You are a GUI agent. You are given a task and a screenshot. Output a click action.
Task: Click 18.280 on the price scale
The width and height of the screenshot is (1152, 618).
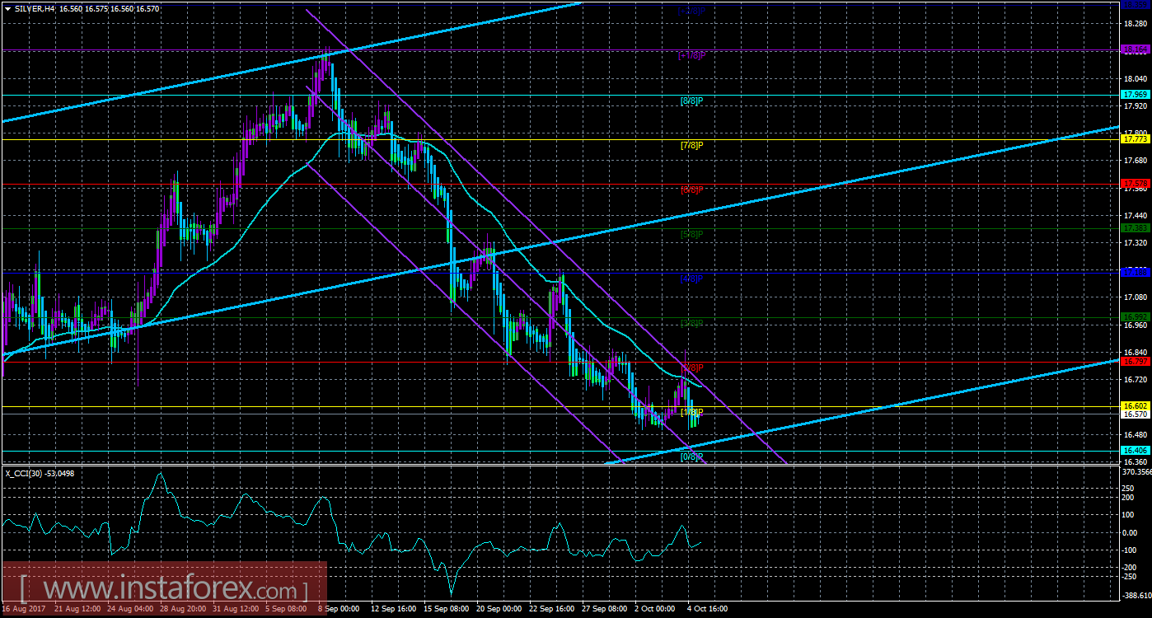[x=1136, y=26]
